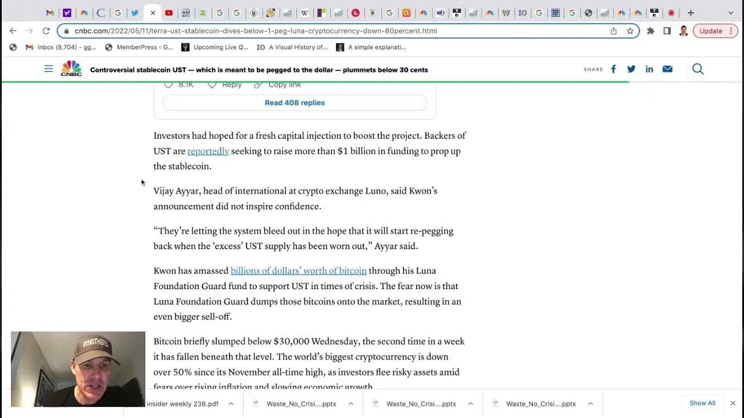Open the first globe bookmark icon

click(13, 47)
